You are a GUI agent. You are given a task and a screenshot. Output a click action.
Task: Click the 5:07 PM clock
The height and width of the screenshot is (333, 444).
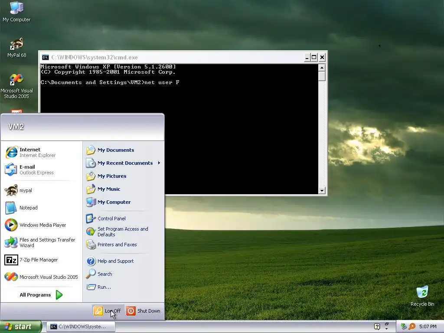(428, 326)
